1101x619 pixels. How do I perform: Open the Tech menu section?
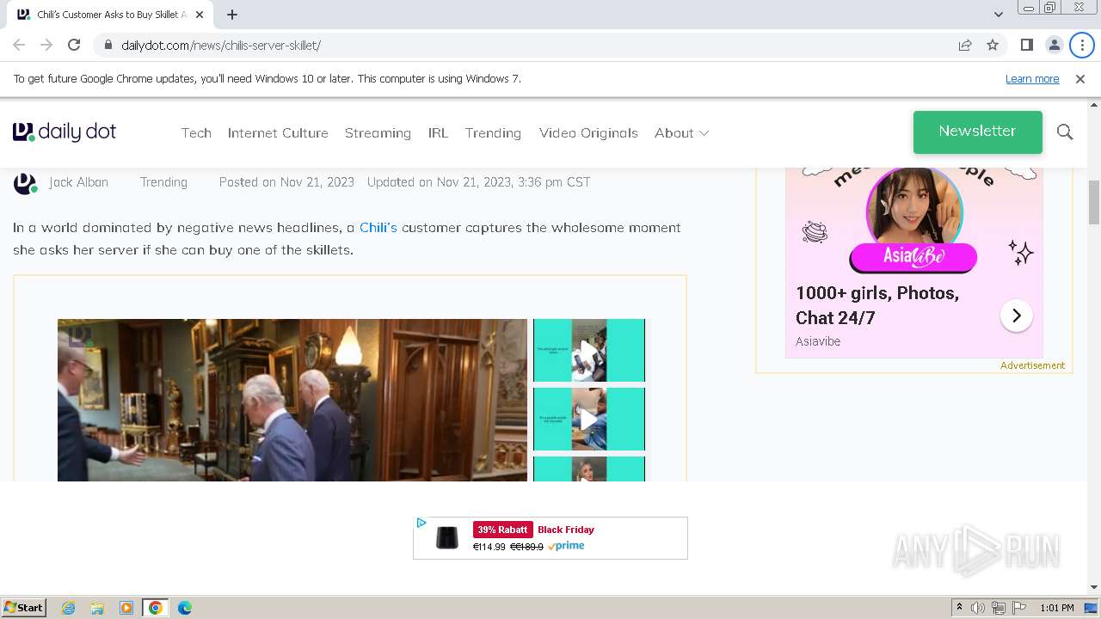tap(196, 132)
